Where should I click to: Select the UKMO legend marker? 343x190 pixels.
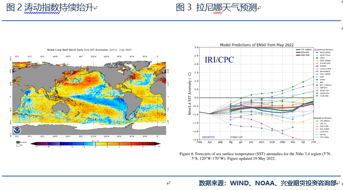tap(317, 80)
